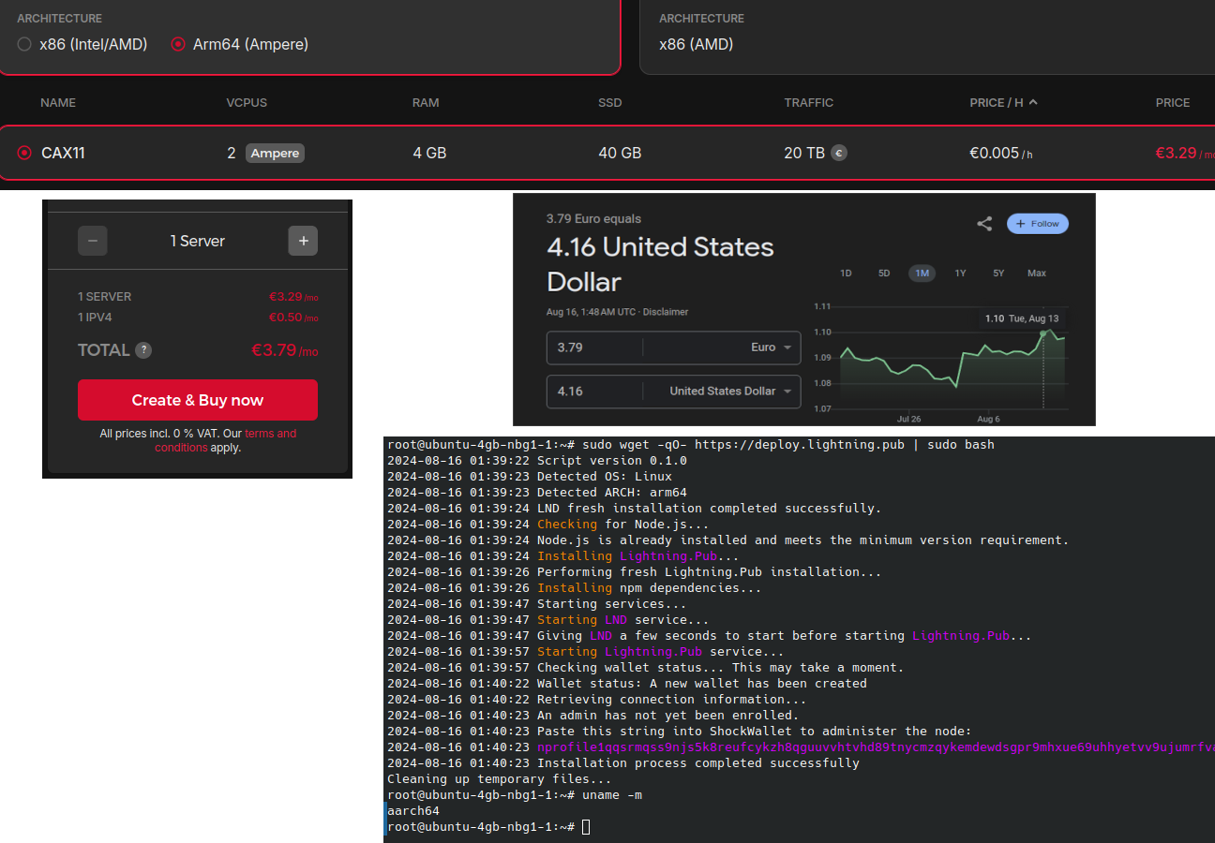
Task: Click the minus server count button
Action: [x=92, y=241]
